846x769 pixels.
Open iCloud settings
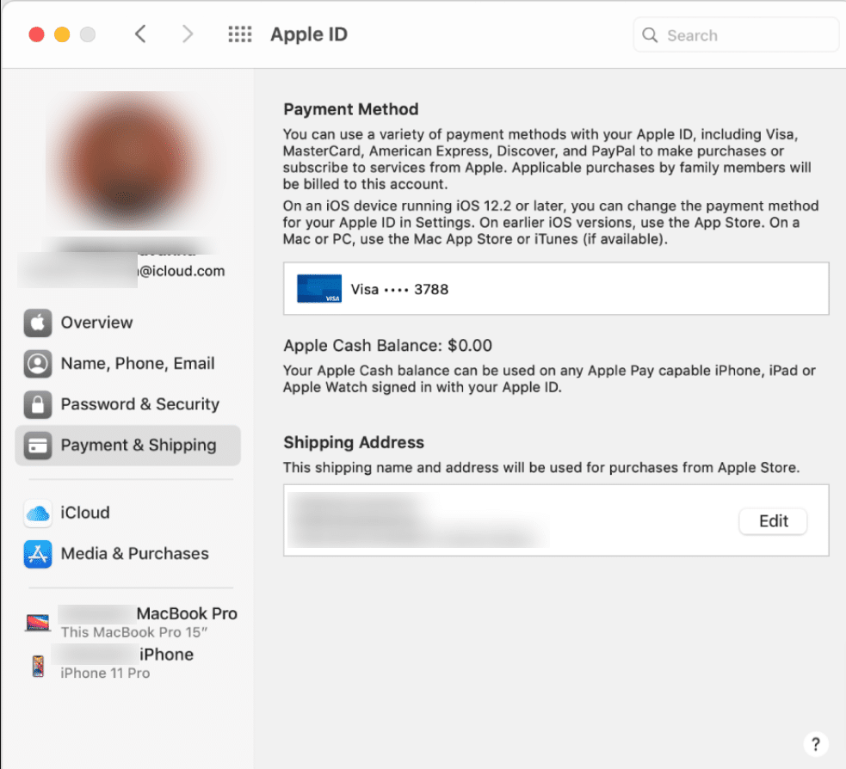pyautogui.click(x=128, y=513)
